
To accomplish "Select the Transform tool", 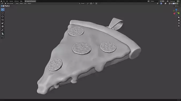I will [x=2, y=27].
